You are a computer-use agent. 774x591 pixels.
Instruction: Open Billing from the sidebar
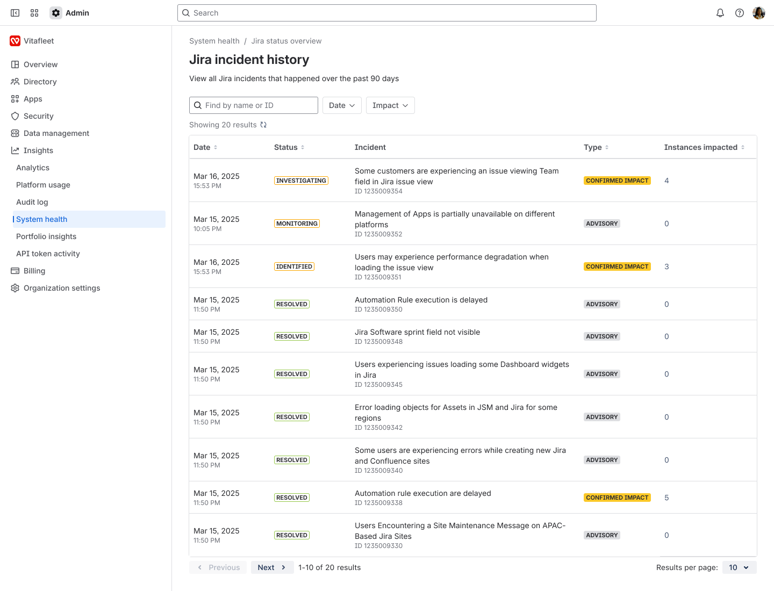coord(34,270)
